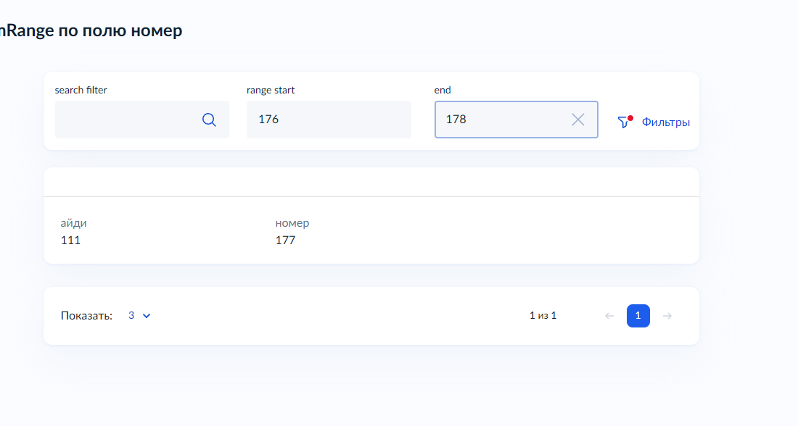Click the "search filter" field label
This screenshot has width=798, height=426.
81,91
